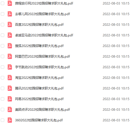Click PDF icon beside 搜狐2022 file

[x=10, y=46]
